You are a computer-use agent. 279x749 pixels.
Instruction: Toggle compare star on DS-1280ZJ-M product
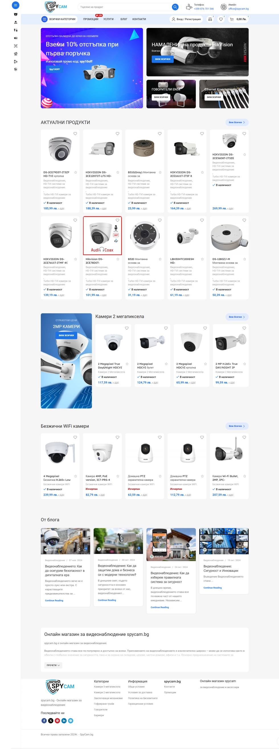point(245,259)
